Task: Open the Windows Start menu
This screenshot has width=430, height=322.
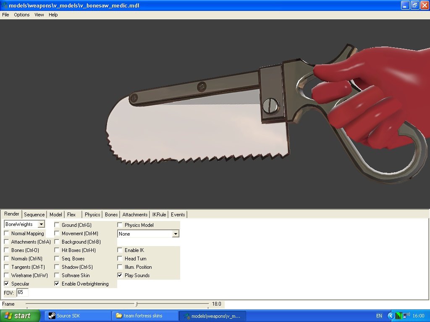Action: click(x=20, y=316)
